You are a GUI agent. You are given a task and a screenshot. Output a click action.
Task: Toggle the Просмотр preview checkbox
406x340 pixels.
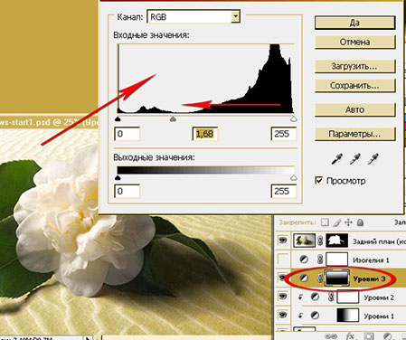pos(318,181)
